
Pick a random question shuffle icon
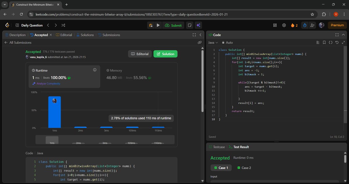[63, 25]
